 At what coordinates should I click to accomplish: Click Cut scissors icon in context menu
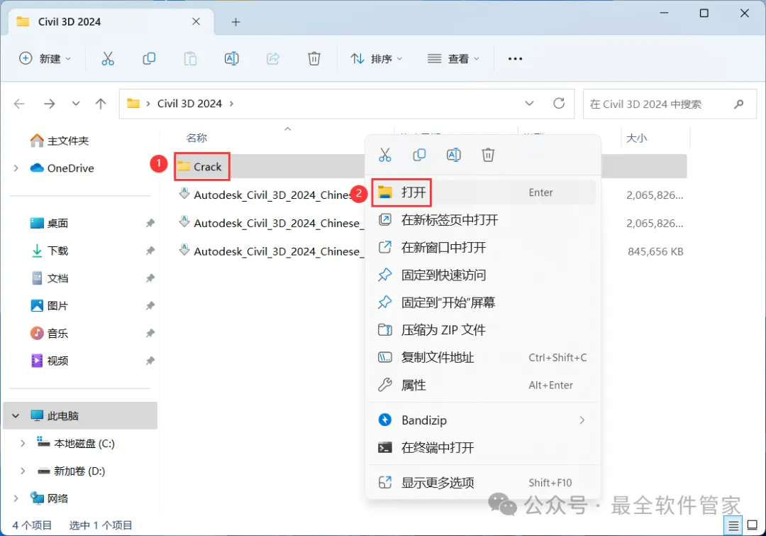385,155
